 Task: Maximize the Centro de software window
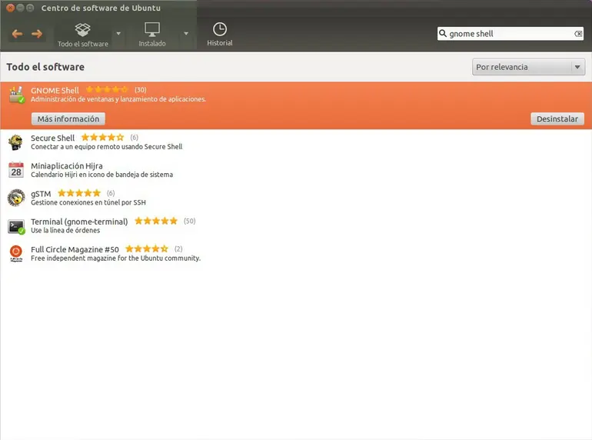[x=30, y=8]
